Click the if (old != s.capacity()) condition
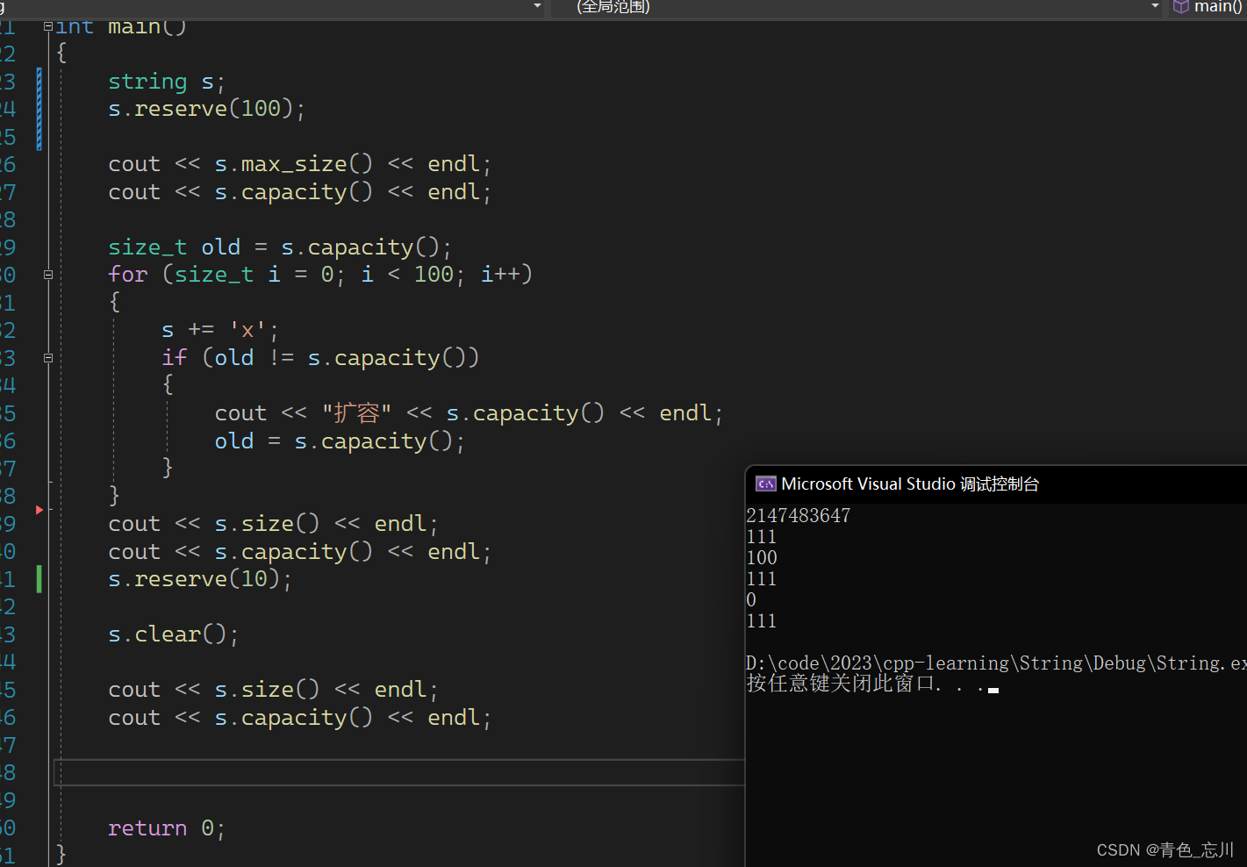The height and width of the screenshot is (867, 1247). tap(320, 358)
